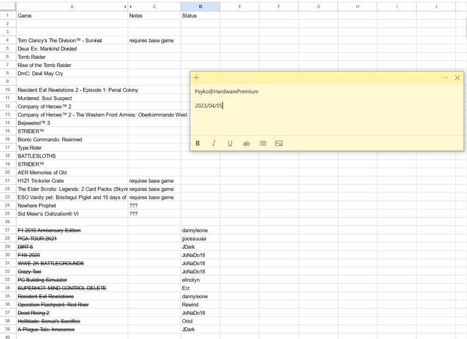Select the 'Rise of the Tomb Raider' cell
The width and height of the screenshot is (467, 339).
click(72, 65)
